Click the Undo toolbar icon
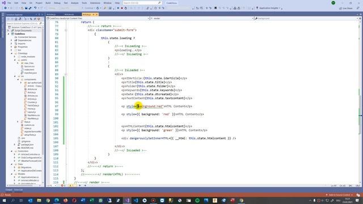 35,8
